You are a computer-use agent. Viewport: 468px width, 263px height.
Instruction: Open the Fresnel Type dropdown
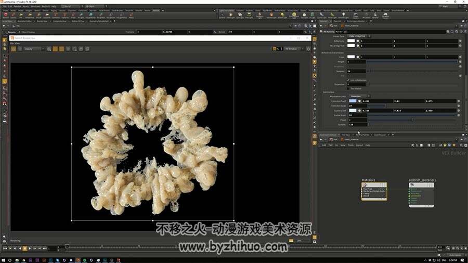coord(359,36)
